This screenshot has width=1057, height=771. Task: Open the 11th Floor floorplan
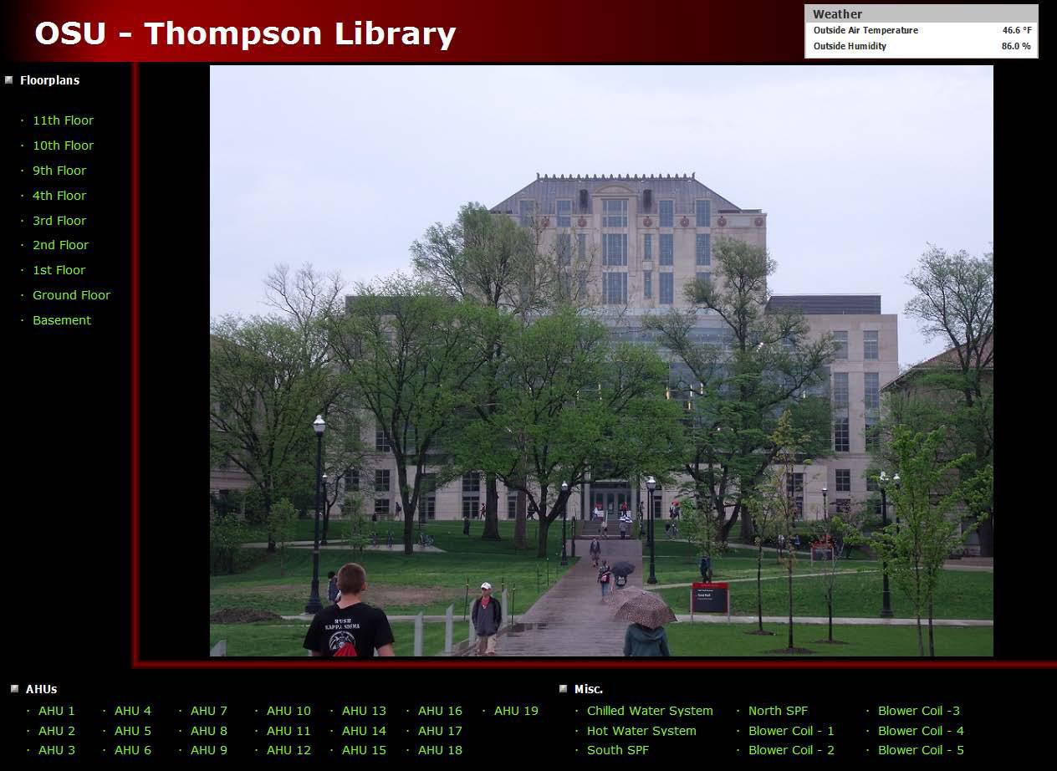click(63, 120)
